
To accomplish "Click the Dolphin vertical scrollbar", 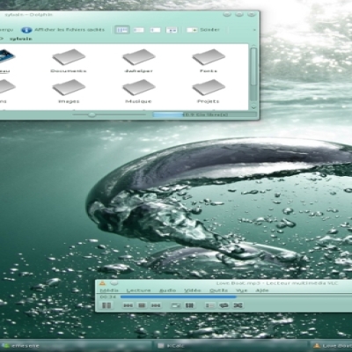I will click(253, 67).
